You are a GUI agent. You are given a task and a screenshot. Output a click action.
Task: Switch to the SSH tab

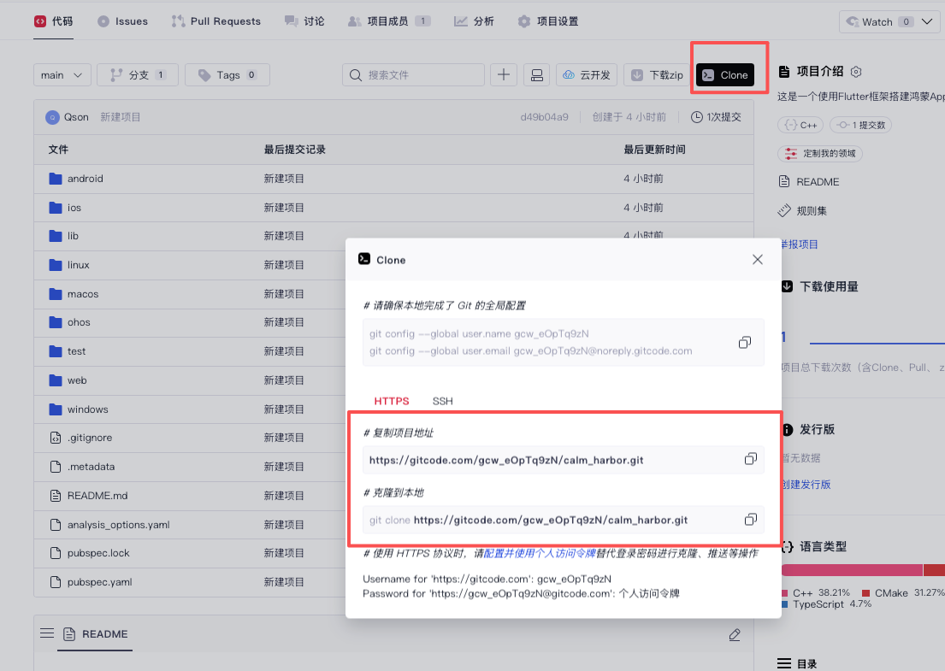pos(442,401)
